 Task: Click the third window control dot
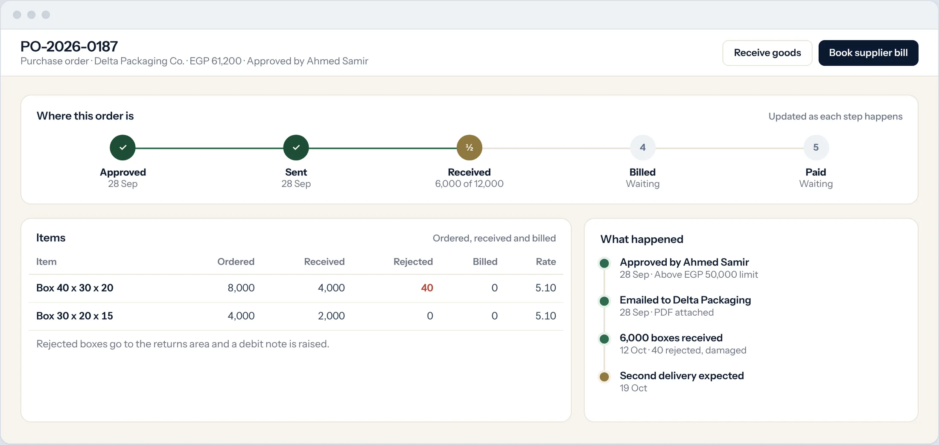click(46, 15)
